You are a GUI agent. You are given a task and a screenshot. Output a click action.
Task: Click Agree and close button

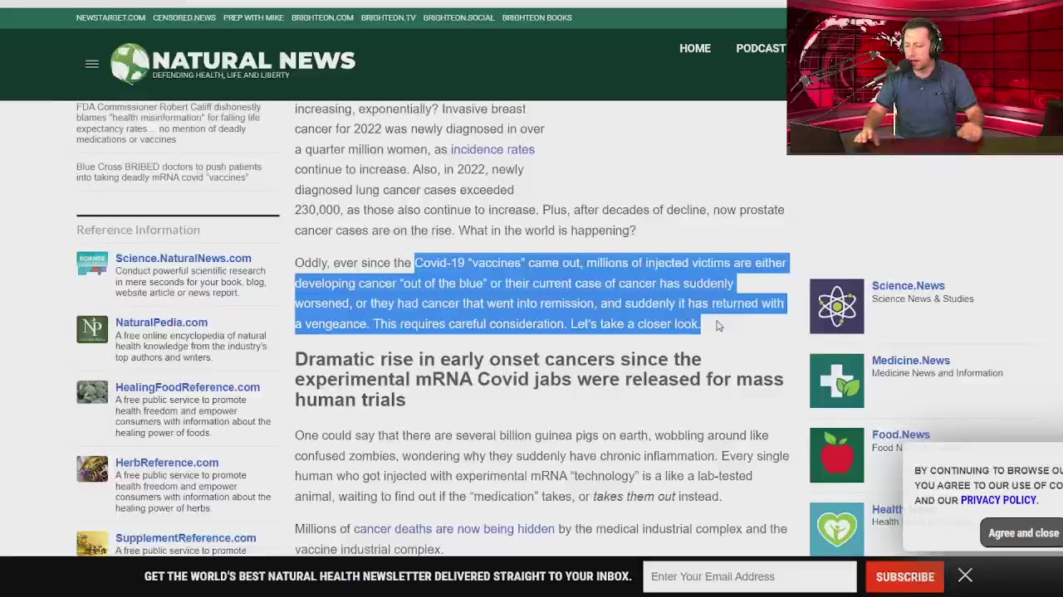pyautogui.click(x=1022, y=533)
